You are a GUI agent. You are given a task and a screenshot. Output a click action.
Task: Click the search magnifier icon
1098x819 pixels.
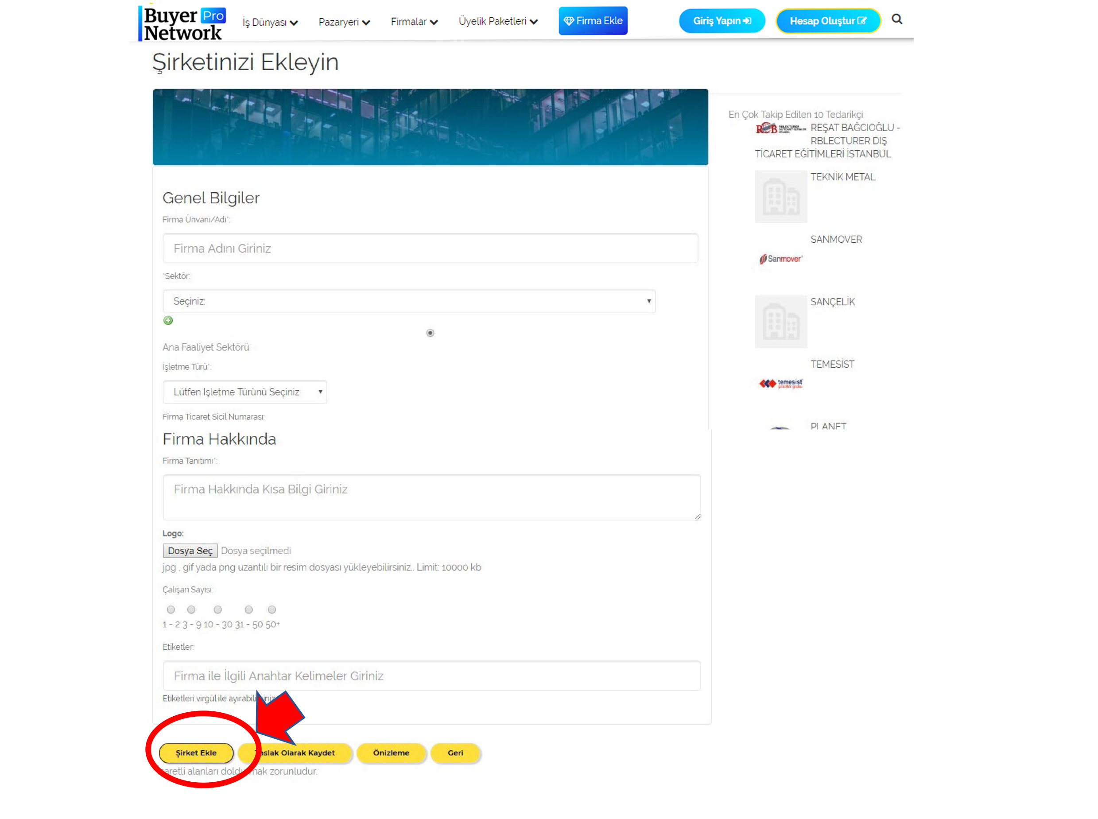pyautogui.click(x=898, y=20)
